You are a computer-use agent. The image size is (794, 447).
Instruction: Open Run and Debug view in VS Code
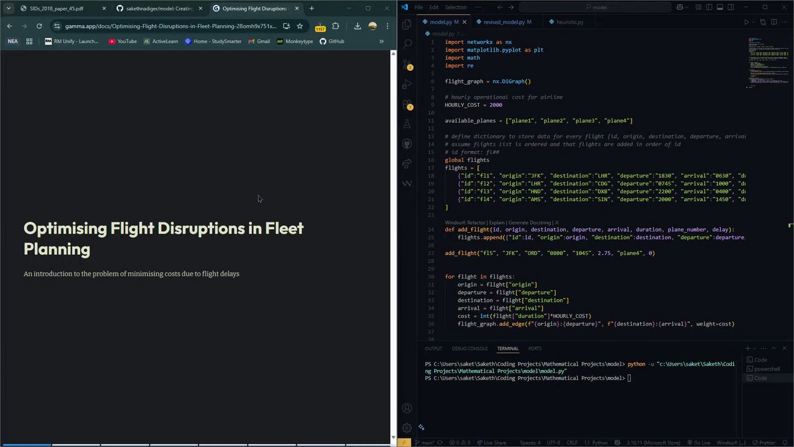click(x=407, y=84)
